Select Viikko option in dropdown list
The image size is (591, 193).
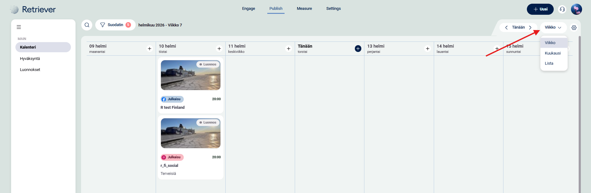tap(554, 43)
